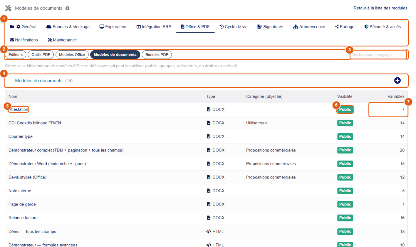This screenshot has height=247, width=416.
Task: Select the DOCX icon in the Courrier type row
Action: [x=209, y=136]
